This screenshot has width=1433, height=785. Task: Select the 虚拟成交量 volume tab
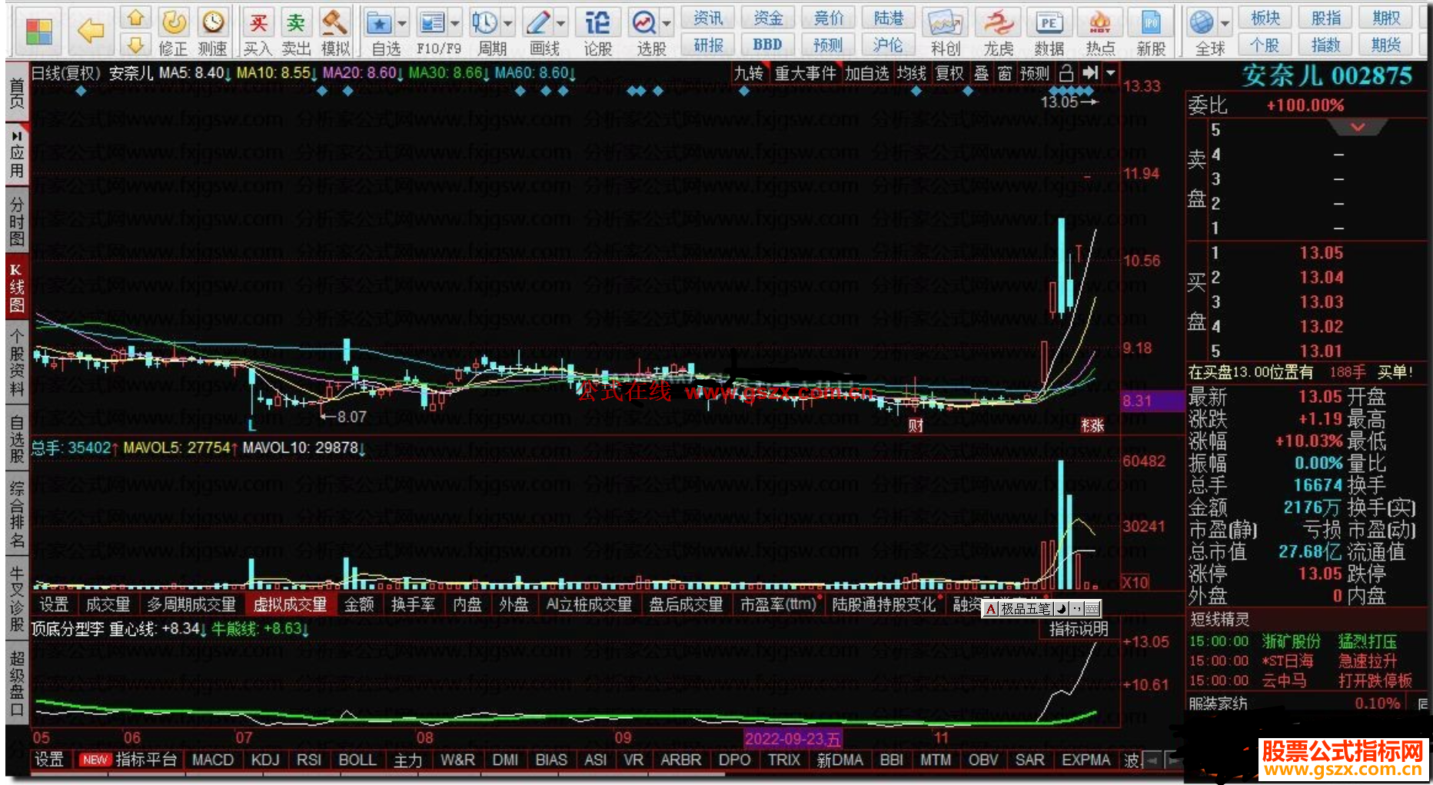click(x=290, y=605)
